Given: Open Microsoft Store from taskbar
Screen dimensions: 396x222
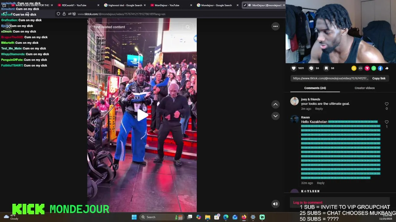Looking at the screenshot, I should [x=217, y=217].
